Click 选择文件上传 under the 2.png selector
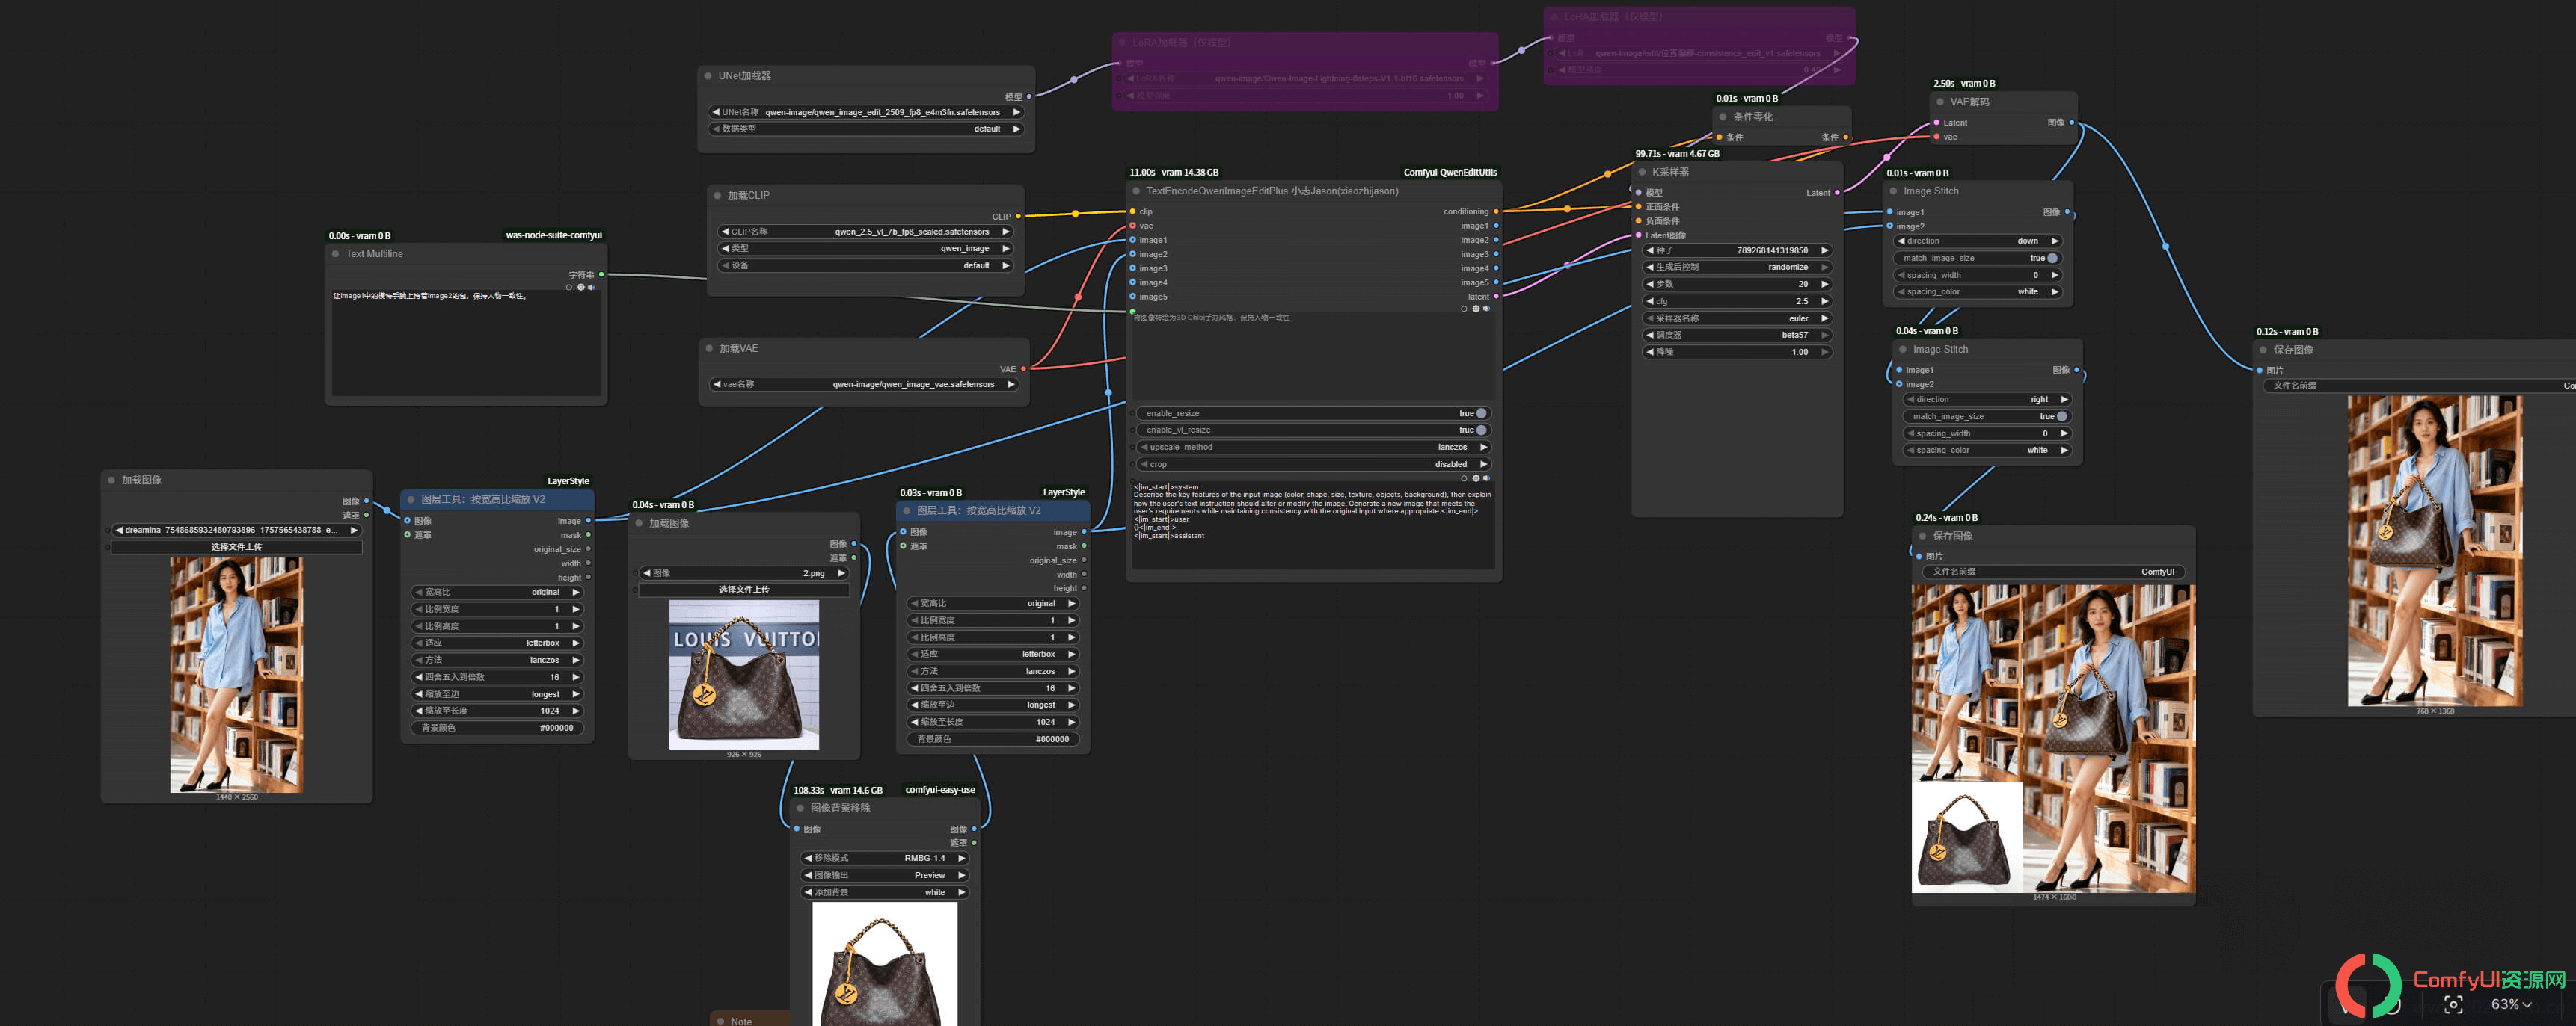The width and height of the screenshot is (2576, 1026). 744,590
